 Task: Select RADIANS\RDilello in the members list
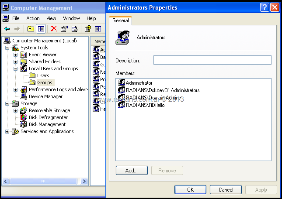click(145, 105)
